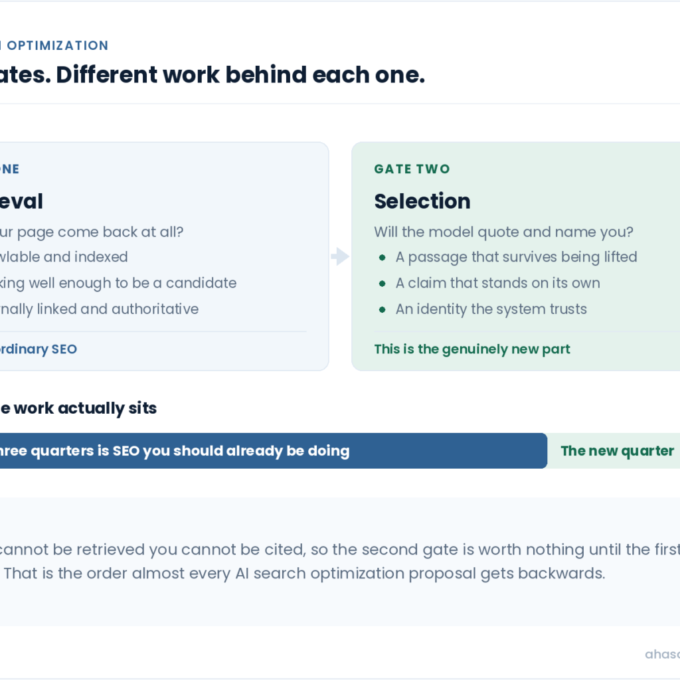Click the bullet dot before 'A passage that survives'
The image size is (680, 680).
coord(382,258)
